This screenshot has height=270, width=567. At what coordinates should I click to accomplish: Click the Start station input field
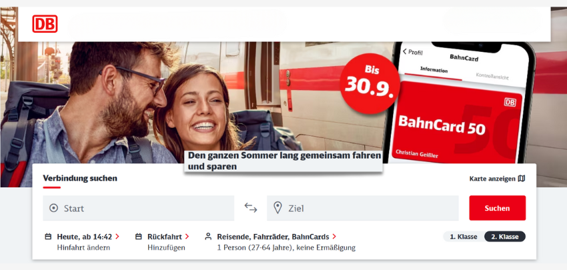coord(139,208)
